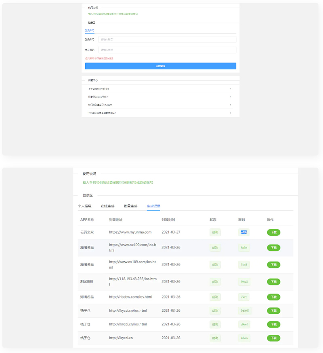323x353 pixels.
Task: Click the 登录账号 account input field
Action: [x=167, y=40]
